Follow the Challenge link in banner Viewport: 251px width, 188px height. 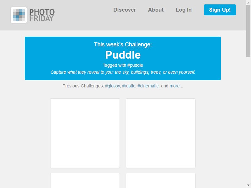point(137,44)
